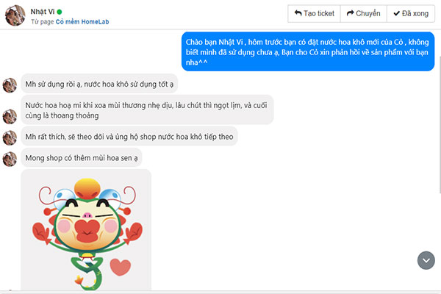Click the customer name Nhật Vi
The image size is (441, 294).
(42, 12)
